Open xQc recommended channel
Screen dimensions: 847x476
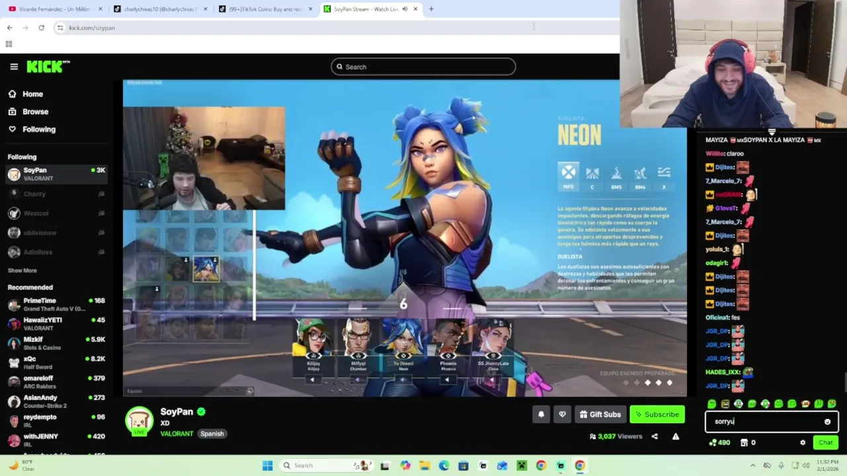click(x=56, y=362)
